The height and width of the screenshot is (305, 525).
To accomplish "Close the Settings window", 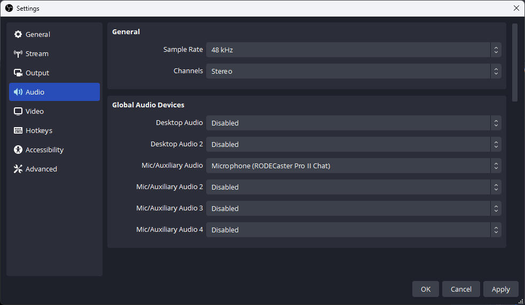I will tap(516, 8).
